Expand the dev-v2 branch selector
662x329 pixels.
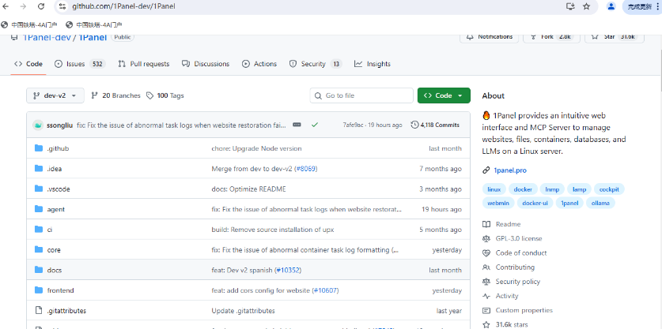[x=55, y=95]
